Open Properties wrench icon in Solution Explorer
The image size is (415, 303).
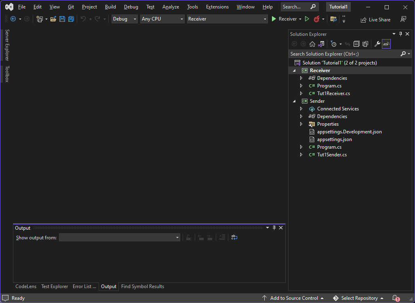[x=377, y=44]
